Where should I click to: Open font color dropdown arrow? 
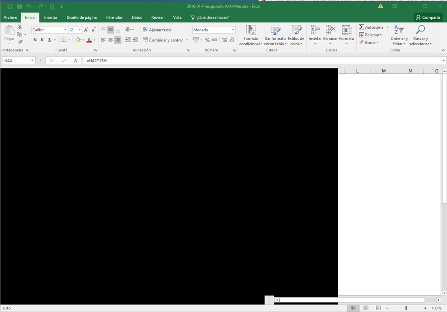coord(94,40)
